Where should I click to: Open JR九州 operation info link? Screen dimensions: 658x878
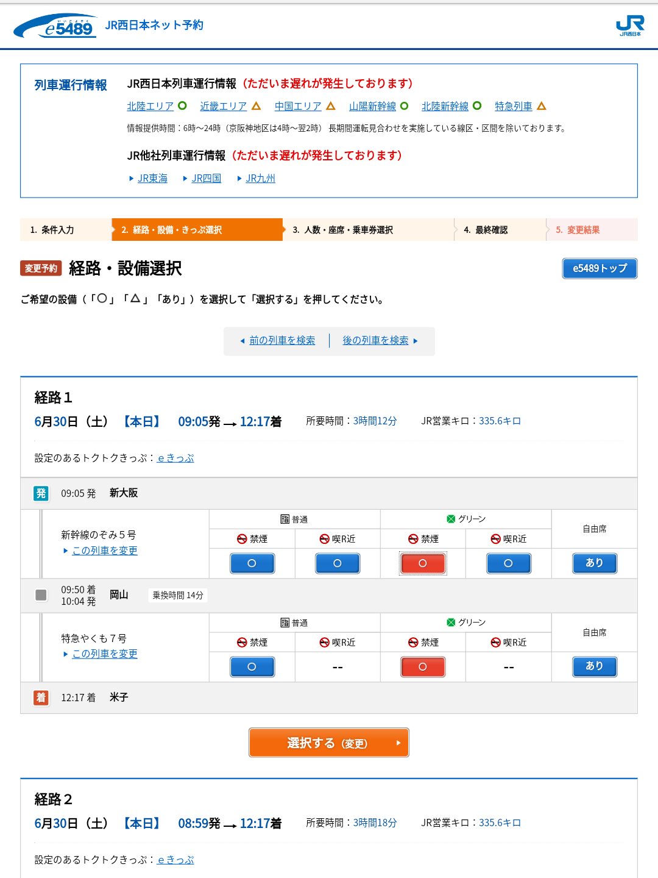[x=260, y=178]
